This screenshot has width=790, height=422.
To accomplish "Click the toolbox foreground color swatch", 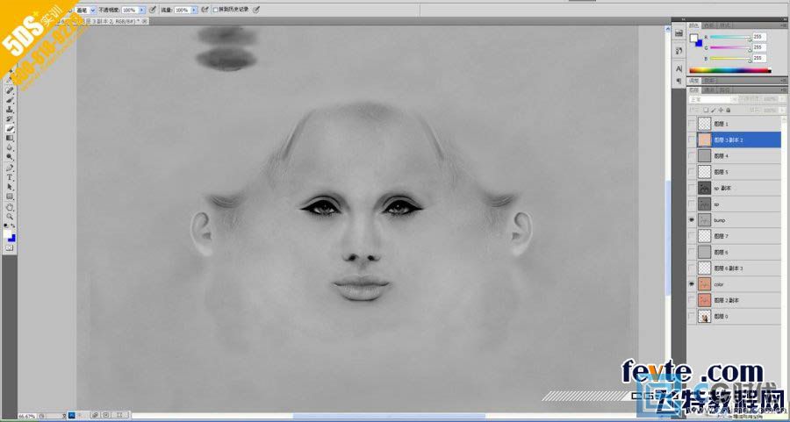I will click(x=8, y=233).
